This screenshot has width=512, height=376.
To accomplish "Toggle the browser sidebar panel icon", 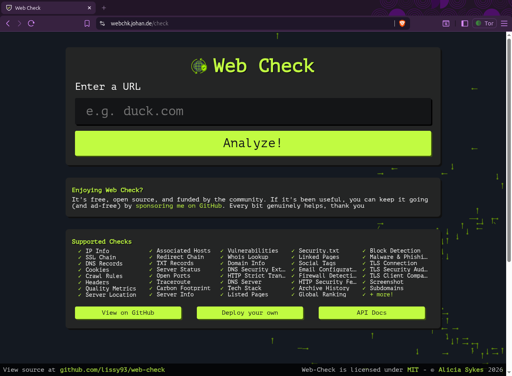I will click(465, 23).
